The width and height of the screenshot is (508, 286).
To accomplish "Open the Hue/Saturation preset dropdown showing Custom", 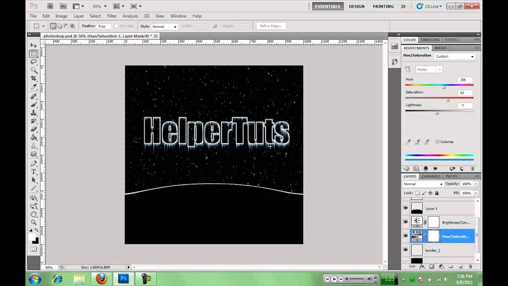I will (455, 56).
